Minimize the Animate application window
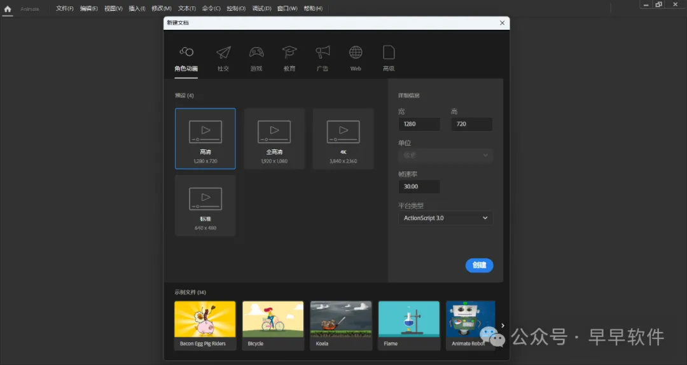 [x=646, y=4]
